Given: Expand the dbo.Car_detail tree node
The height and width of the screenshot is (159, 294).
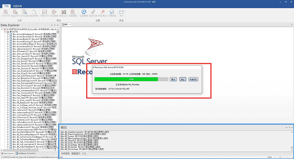Looking at the screenshot, I should (8, 66).
